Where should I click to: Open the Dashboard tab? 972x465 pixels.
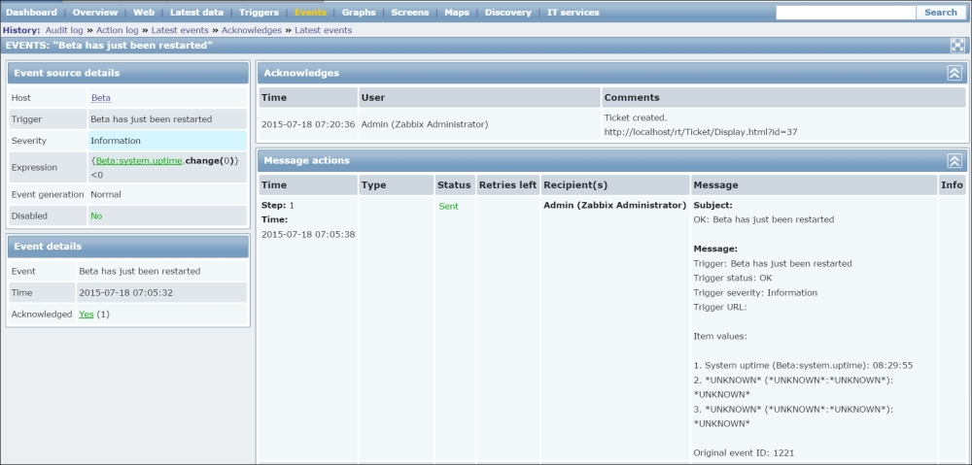click(x=32, y=13)
